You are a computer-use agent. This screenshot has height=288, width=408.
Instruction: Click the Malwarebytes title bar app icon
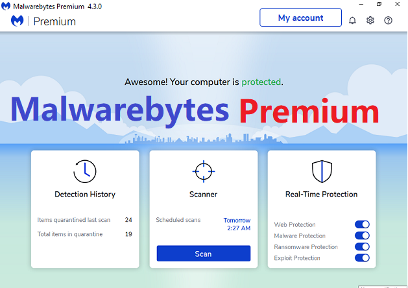tap(6, 6)
